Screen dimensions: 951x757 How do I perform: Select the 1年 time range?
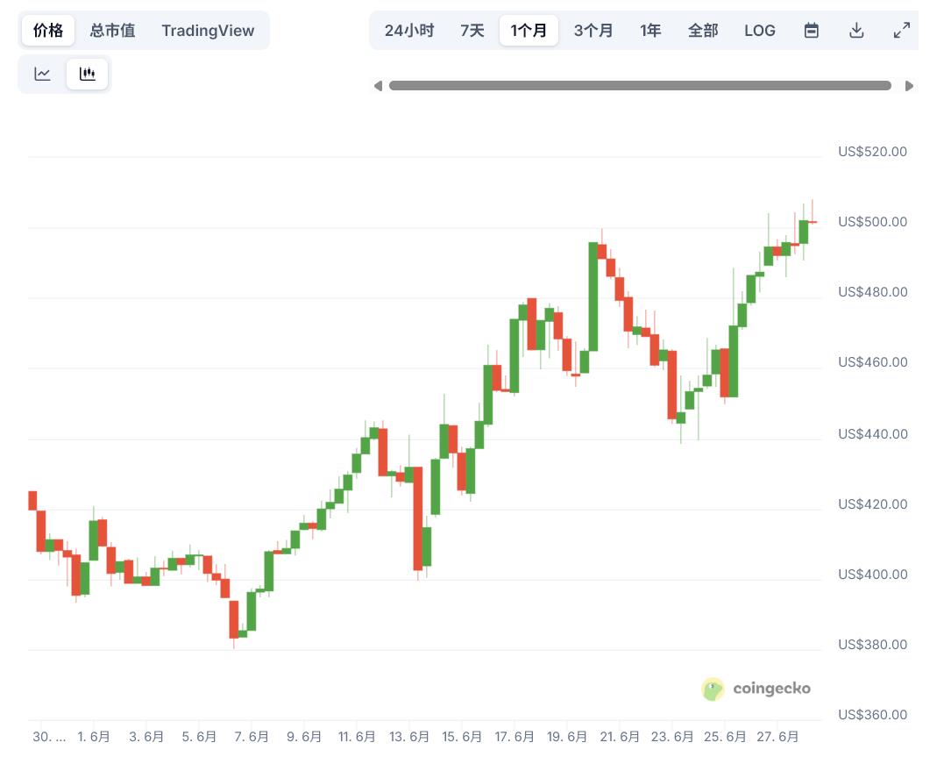click(650, 31)
